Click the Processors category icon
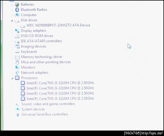Viewport: 164px width, 136px height. 17,78
